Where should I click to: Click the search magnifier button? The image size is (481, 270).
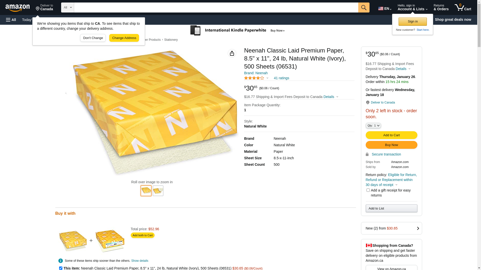tap(364, 7)
